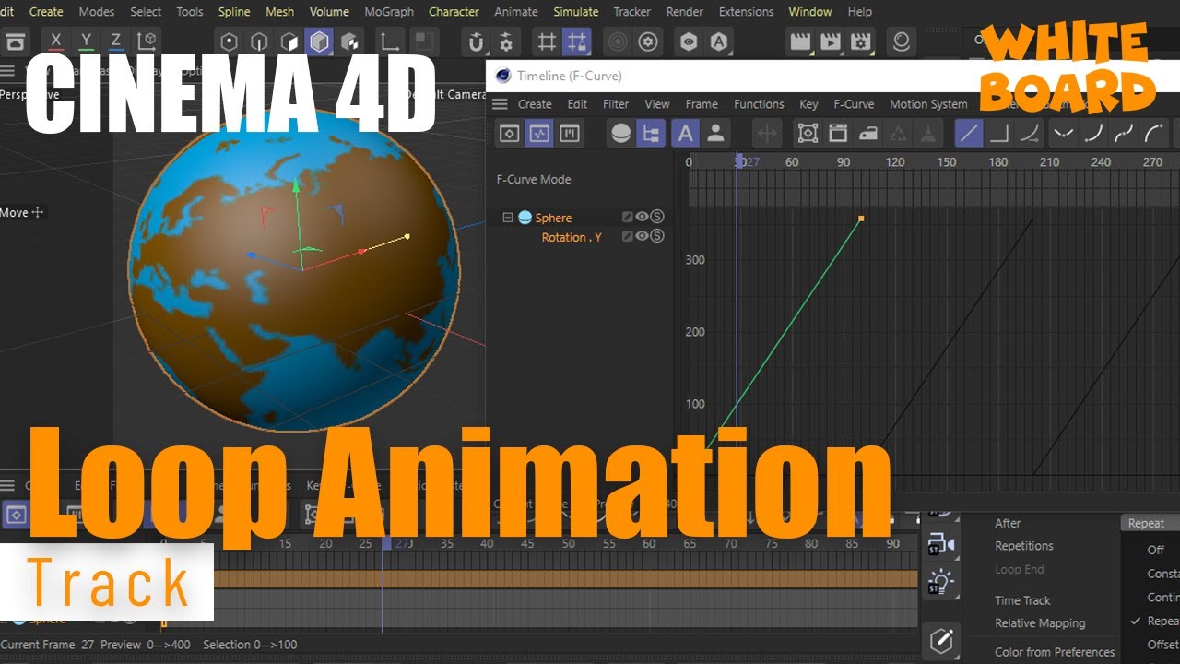Click the 'Relative Mapping' label
The image size is (1180, 664).
(1040, 623)
